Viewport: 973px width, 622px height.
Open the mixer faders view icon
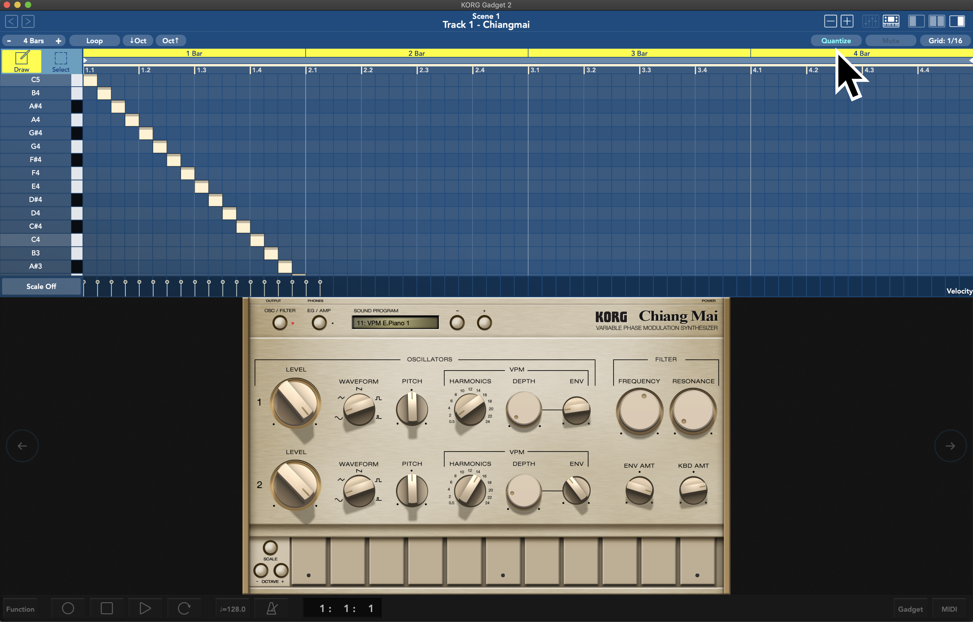tap(870, 21)
